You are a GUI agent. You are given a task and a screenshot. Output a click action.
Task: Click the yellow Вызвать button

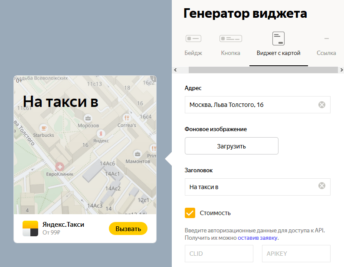[x=128, y=228]
